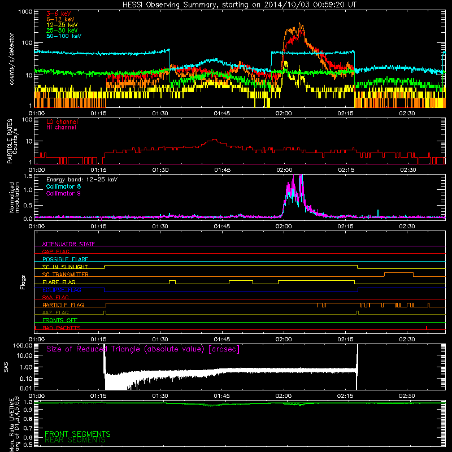Click the FRONTS OFF flag label

click(x=60, y=320)
